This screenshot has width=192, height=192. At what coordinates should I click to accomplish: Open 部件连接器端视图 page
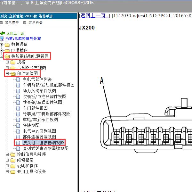pos(39,137)
